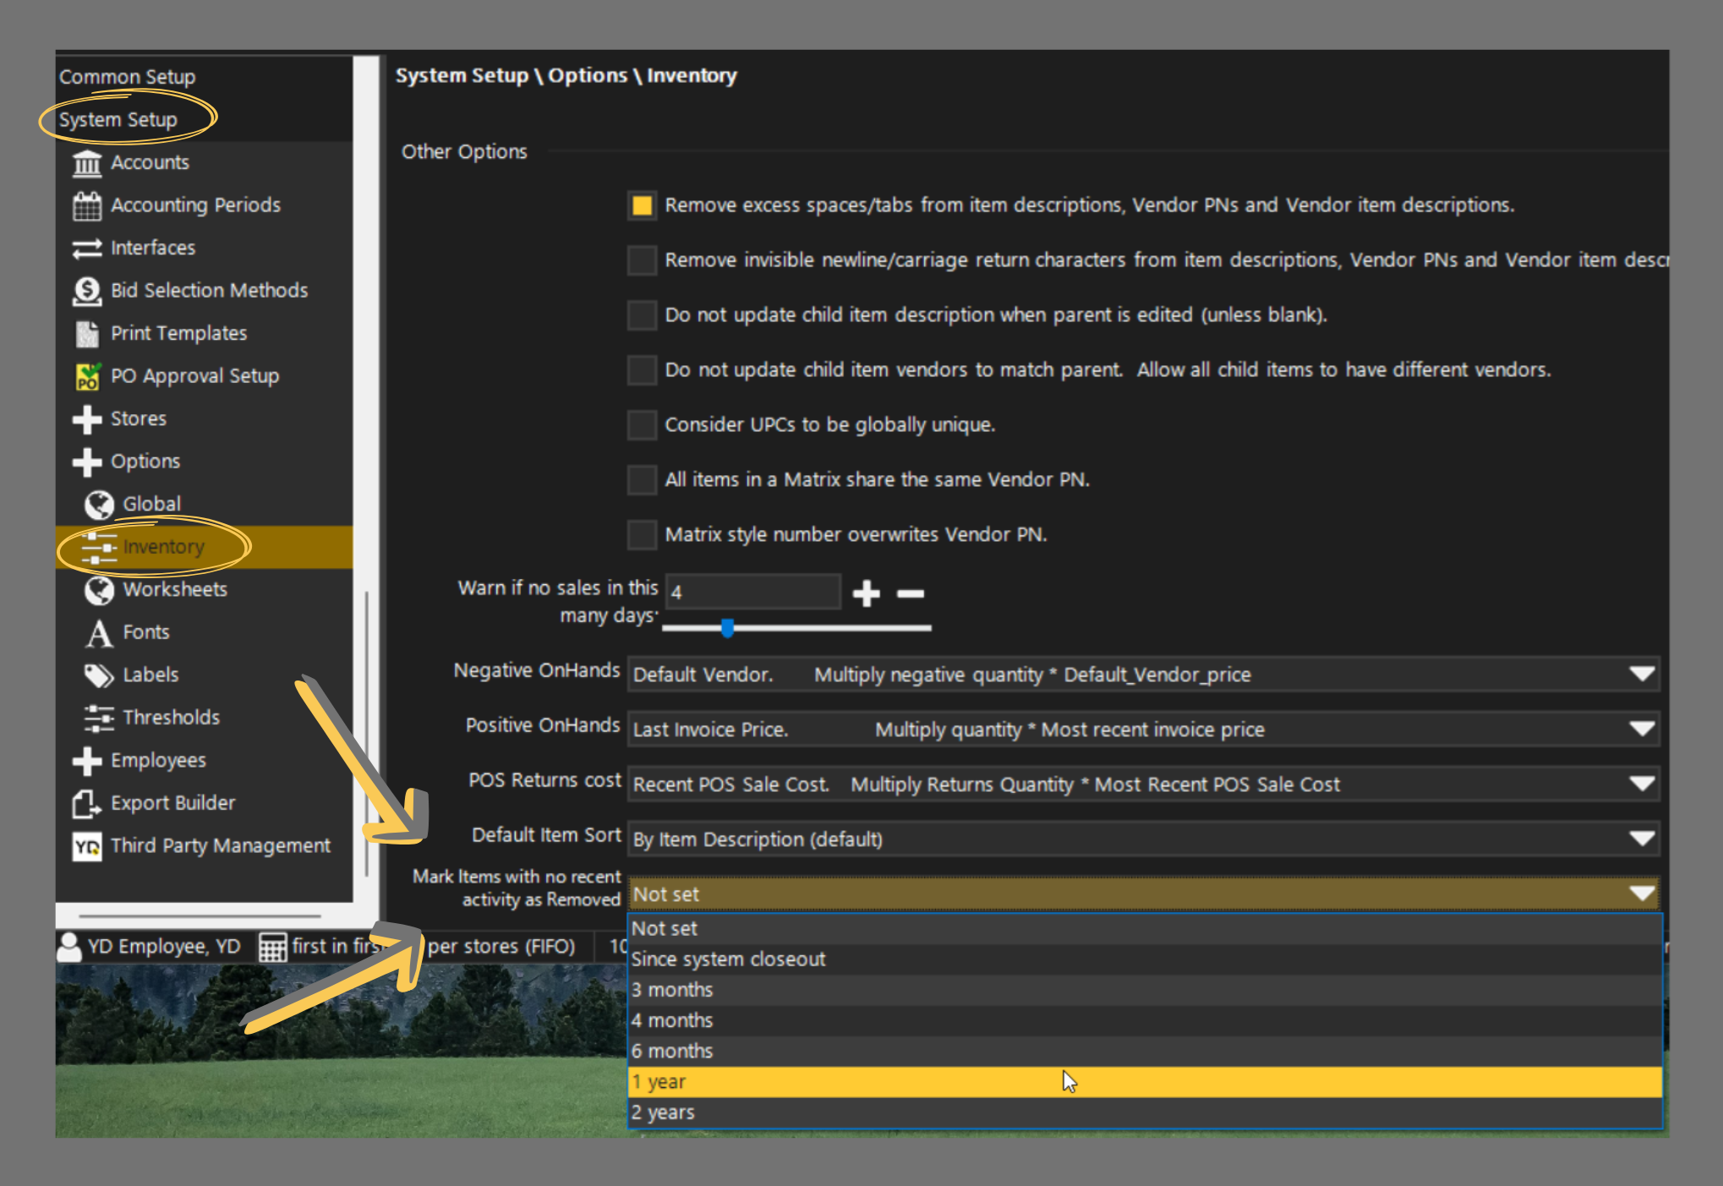Open the POS Returns cost dropdown
Viewport: 1723px width, 1186px height.
click(1641, 784)
